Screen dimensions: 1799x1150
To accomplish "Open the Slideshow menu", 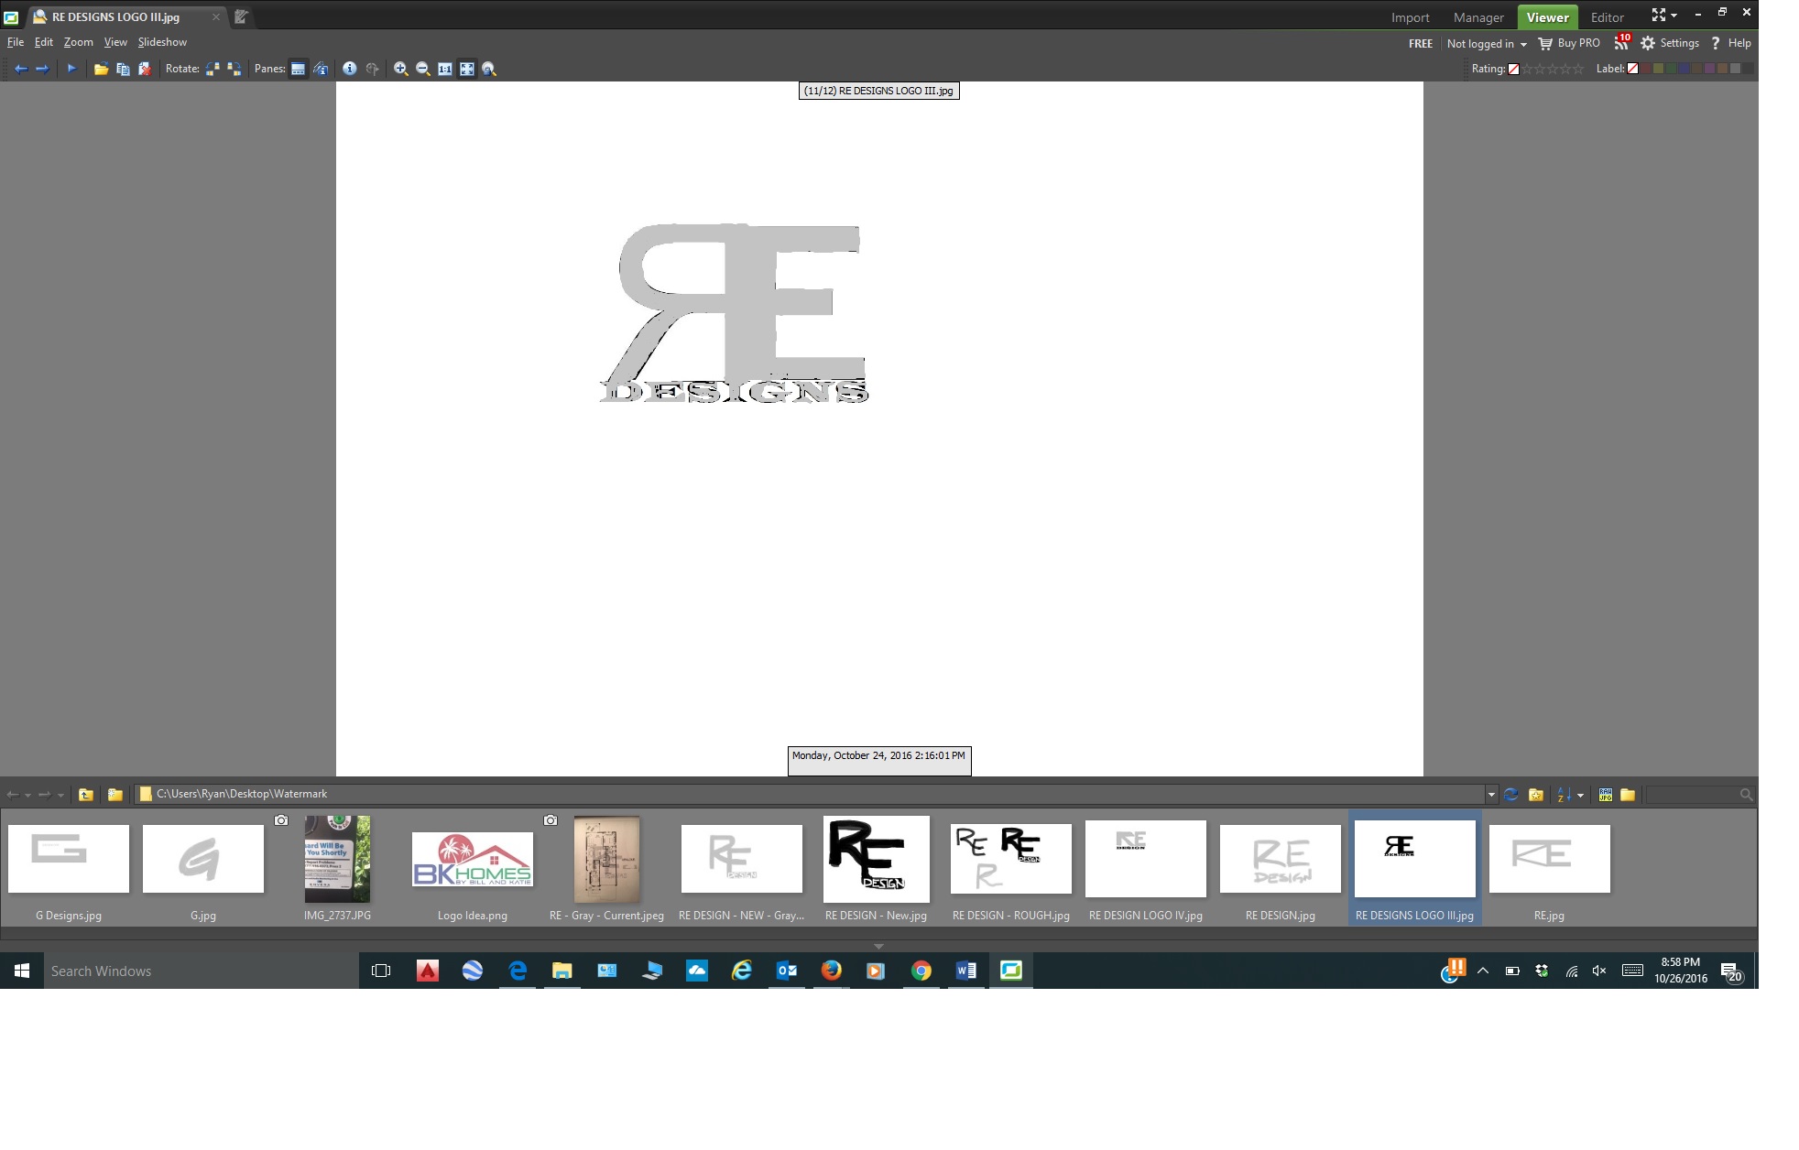I will point(162,42).
